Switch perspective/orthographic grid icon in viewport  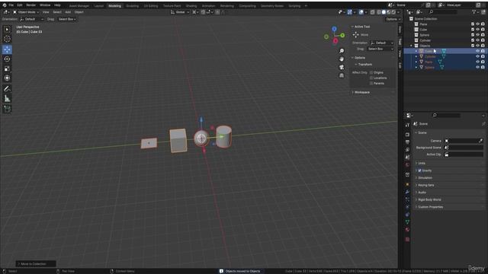coord(342,75)
